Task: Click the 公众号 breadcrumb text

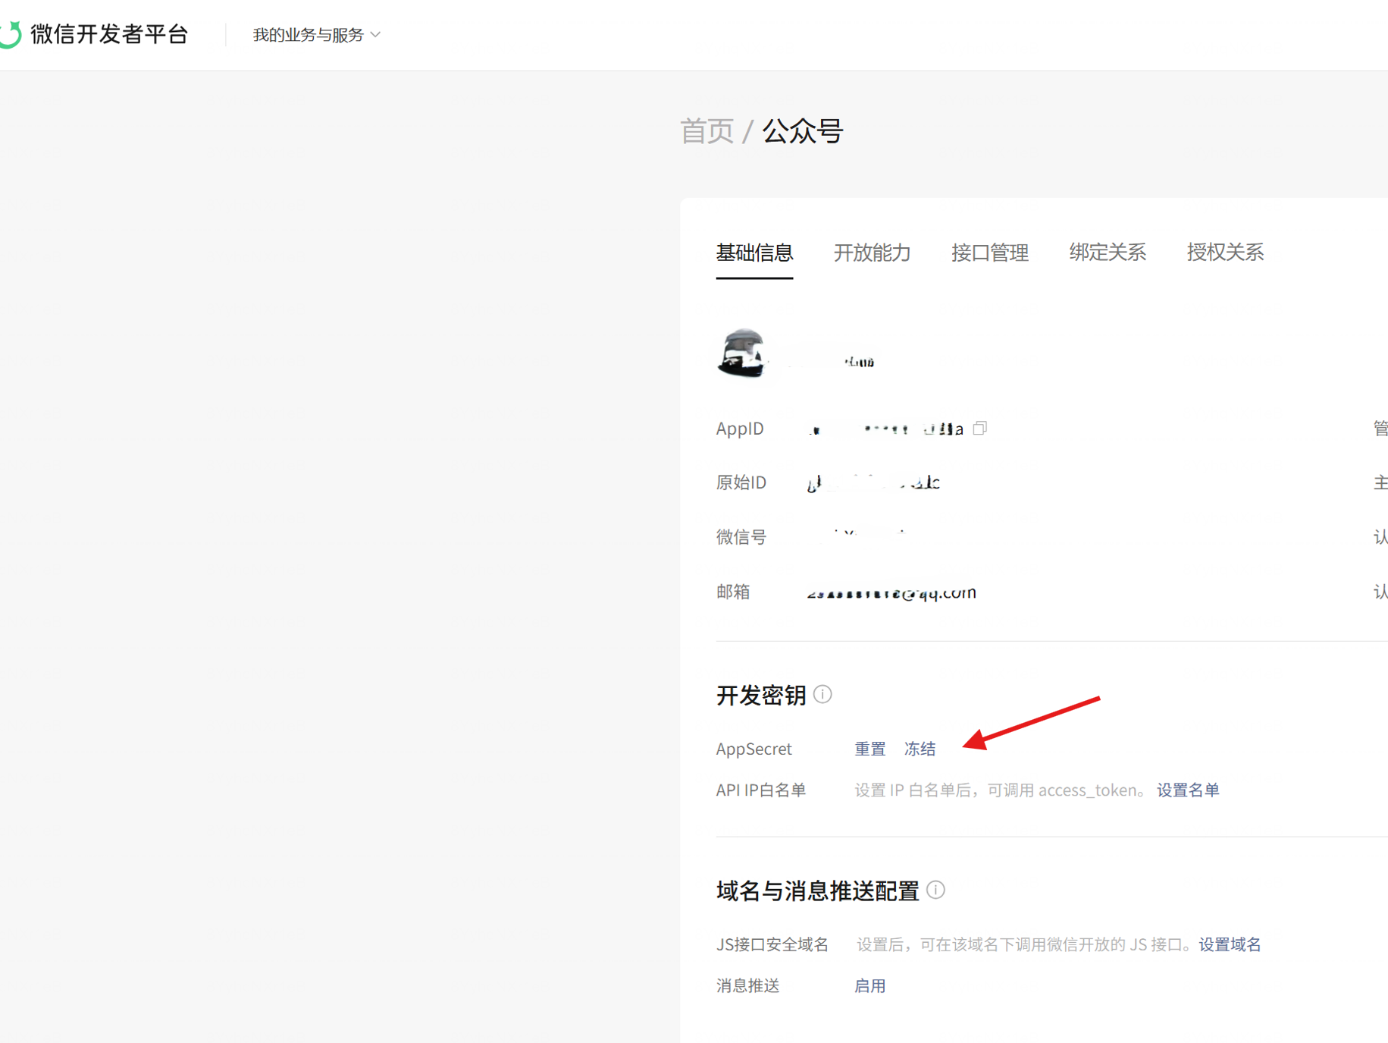Action: point(803,131)
